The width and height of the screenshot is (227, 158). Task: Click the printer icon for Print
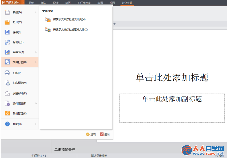[7, 73]
